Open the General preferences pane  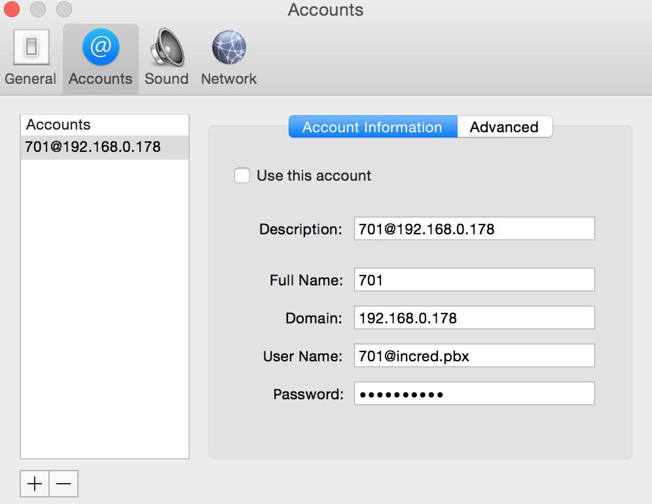pyautogui.click(x=31, y=58)
